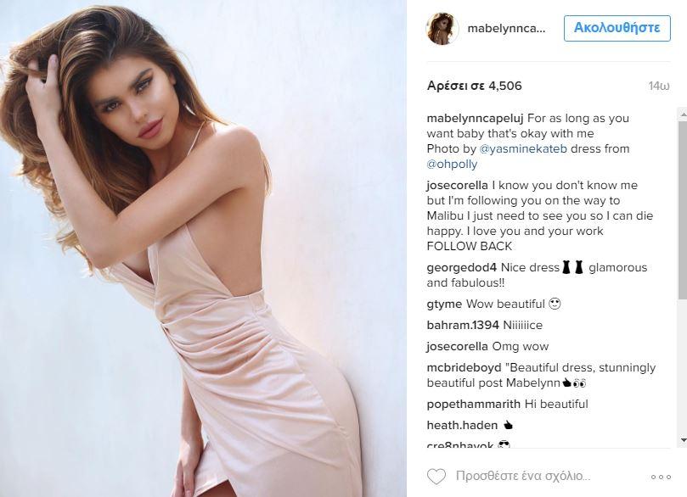
Task: Click the Ακολουθήστε follow button
Action: (617, 29)
